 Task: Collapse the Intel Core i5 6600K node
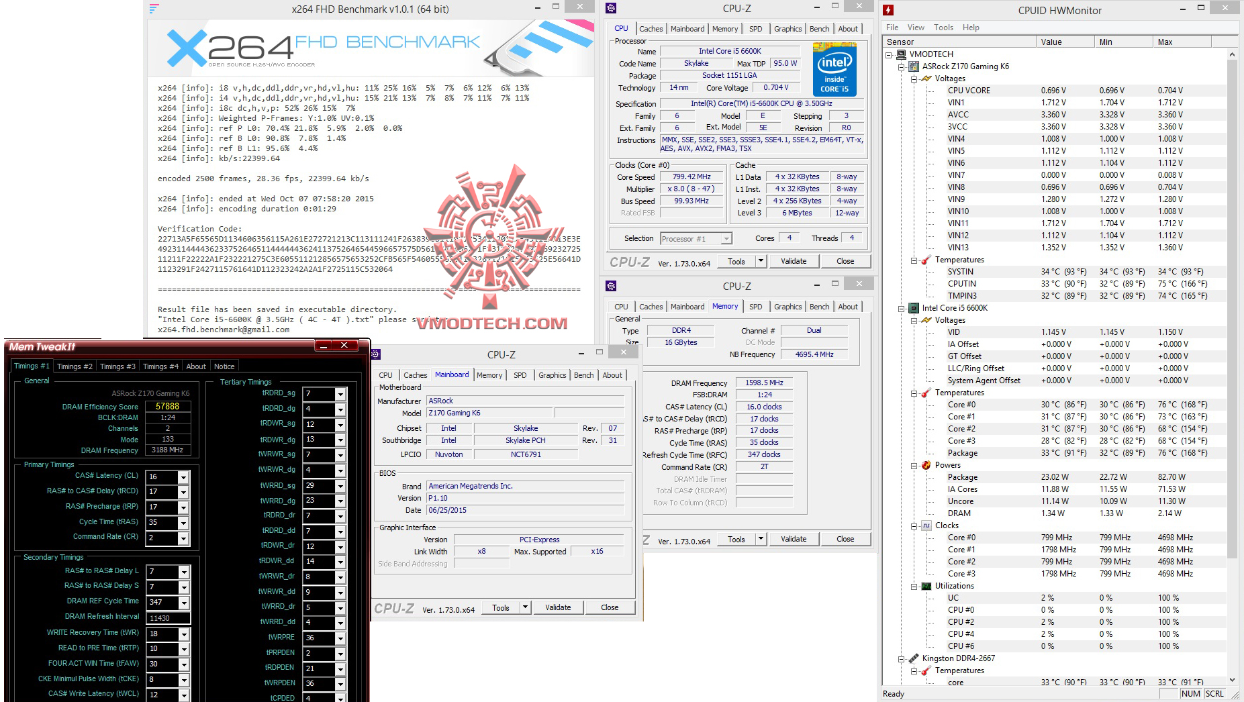tap(902, 308)
